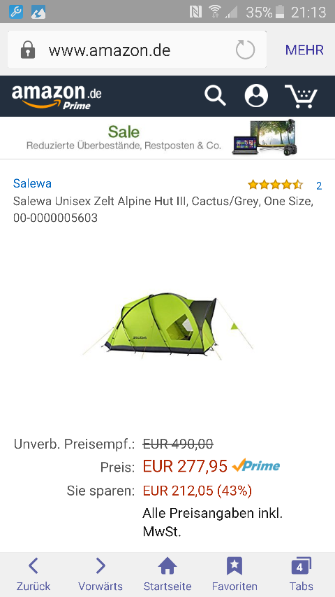The image size is (335, 597).
Task: Open the shopping cart icon
Action: pyautogui.click(x=301, y=96)
